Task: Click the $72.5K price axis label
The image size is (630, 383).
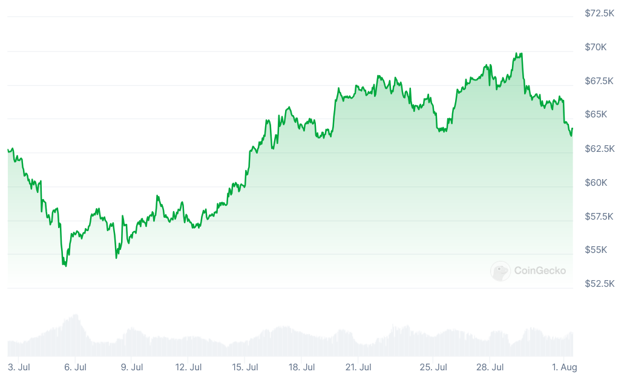Action: (x=599, y=13)
